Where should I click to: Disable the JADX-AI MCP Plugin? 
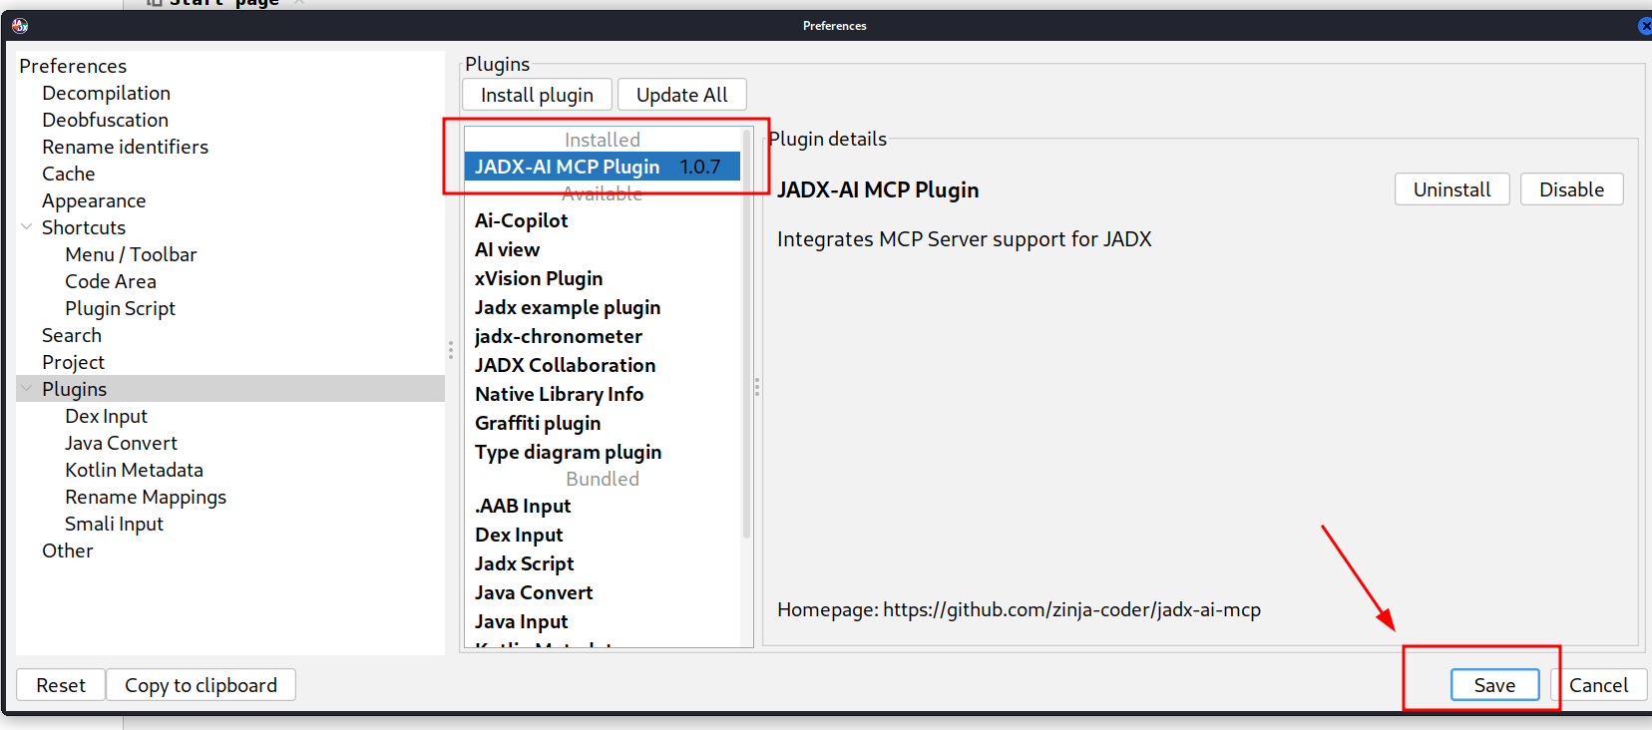1571,189
